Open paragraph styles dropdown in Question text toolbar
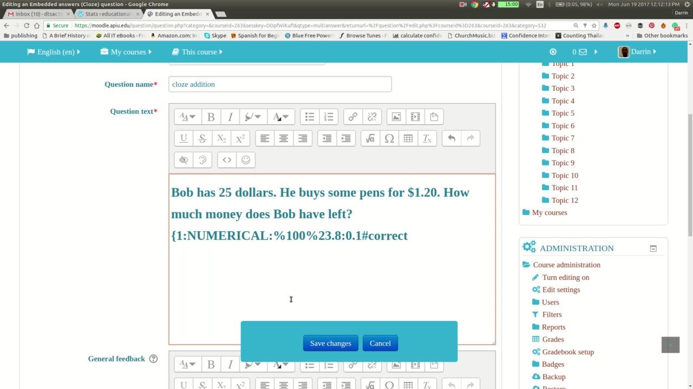This screenshot has height=389, width=693. [x=187, y=117]
